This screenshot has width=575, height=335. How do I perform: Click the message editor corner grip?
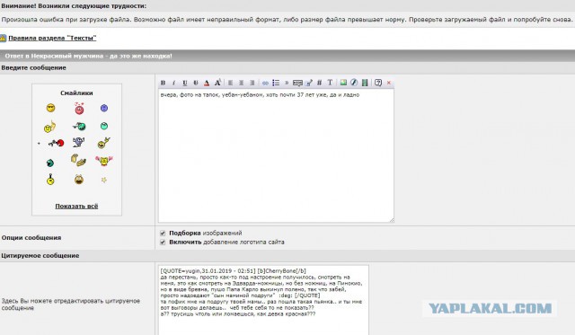(x=392, y=220)
